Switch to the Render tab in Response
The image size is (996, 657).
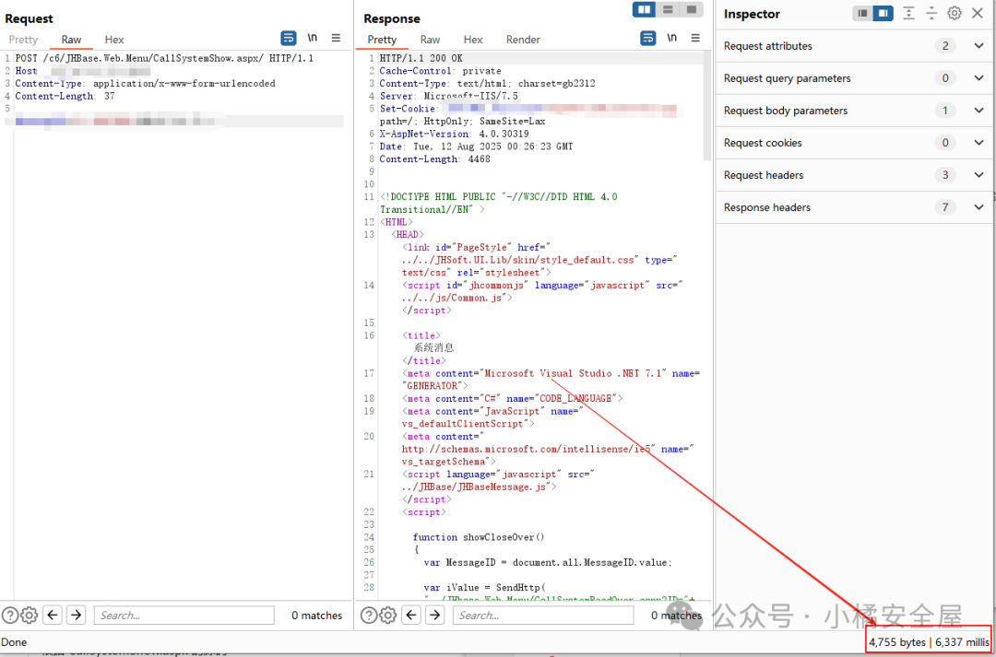[523, 40]
